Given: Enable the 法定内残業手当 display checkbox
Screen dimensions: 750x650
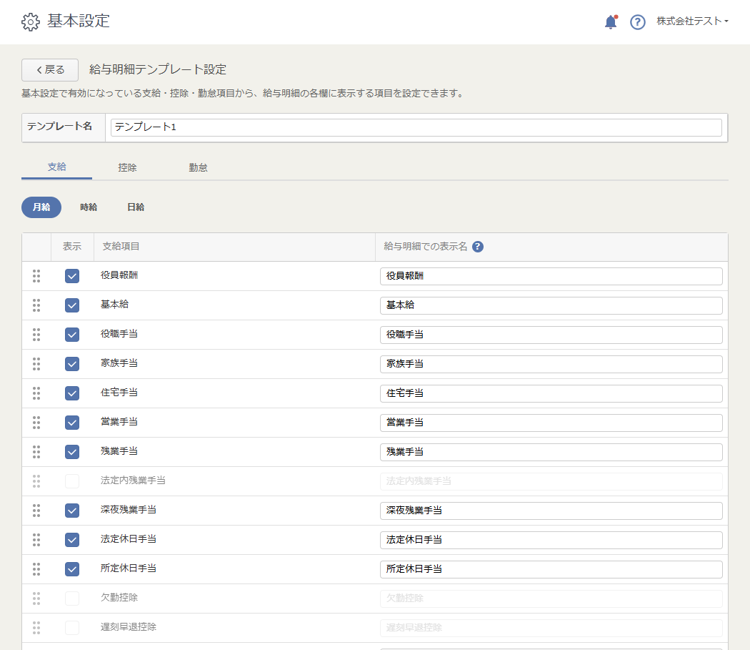Looking at the screenshot, I should pos(72,481).
